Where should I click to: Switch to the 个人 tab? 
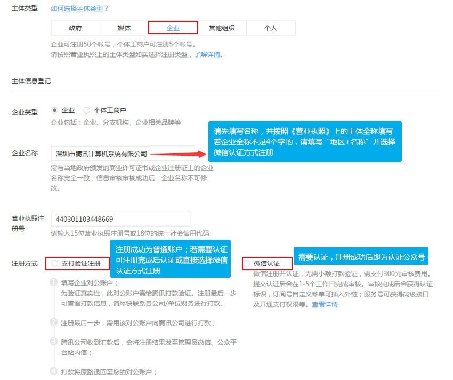click(x=271, y=28)
